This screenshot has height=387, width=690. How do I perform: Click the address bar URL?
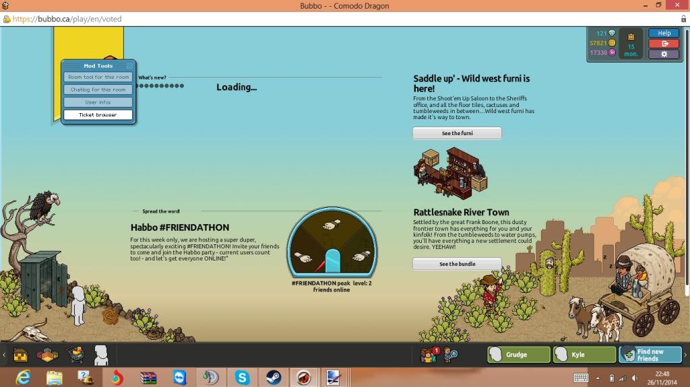coord(67,19)
